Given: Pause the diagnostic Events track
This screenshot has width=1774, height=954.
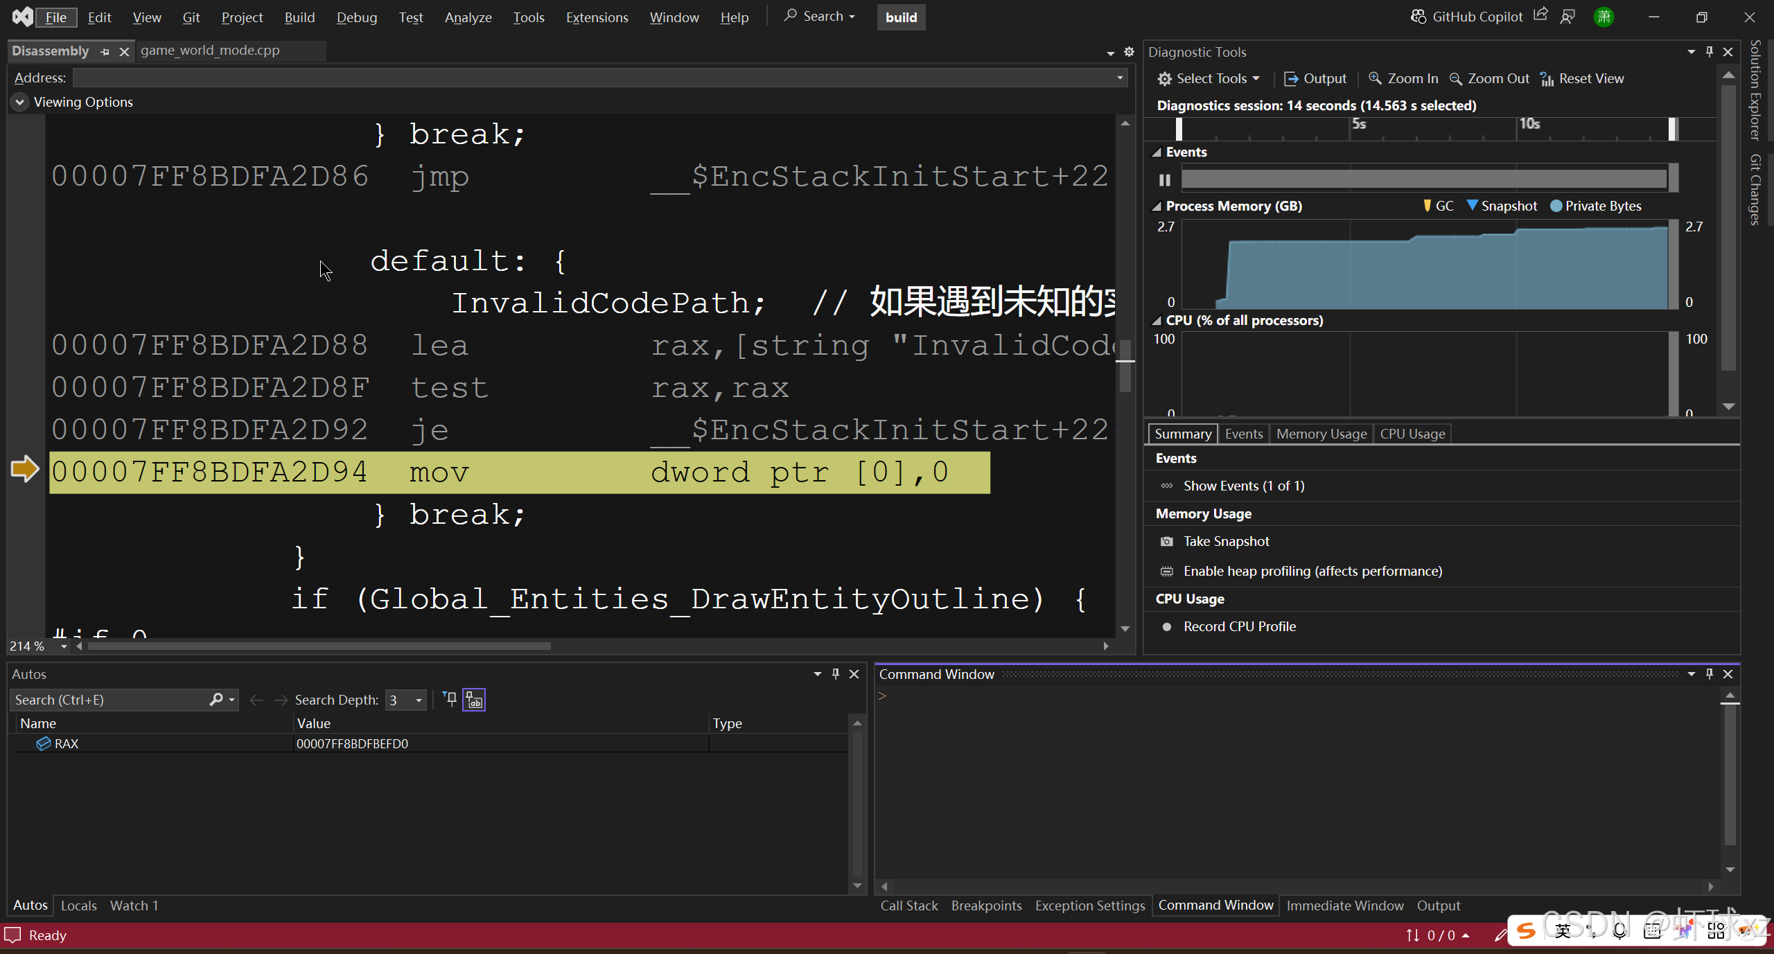Looking at the screenshot, I should (x=1164, y=179).
